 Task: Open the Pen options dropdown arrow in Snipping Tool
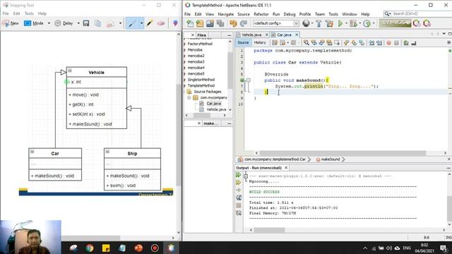click(x=141, y=23)
